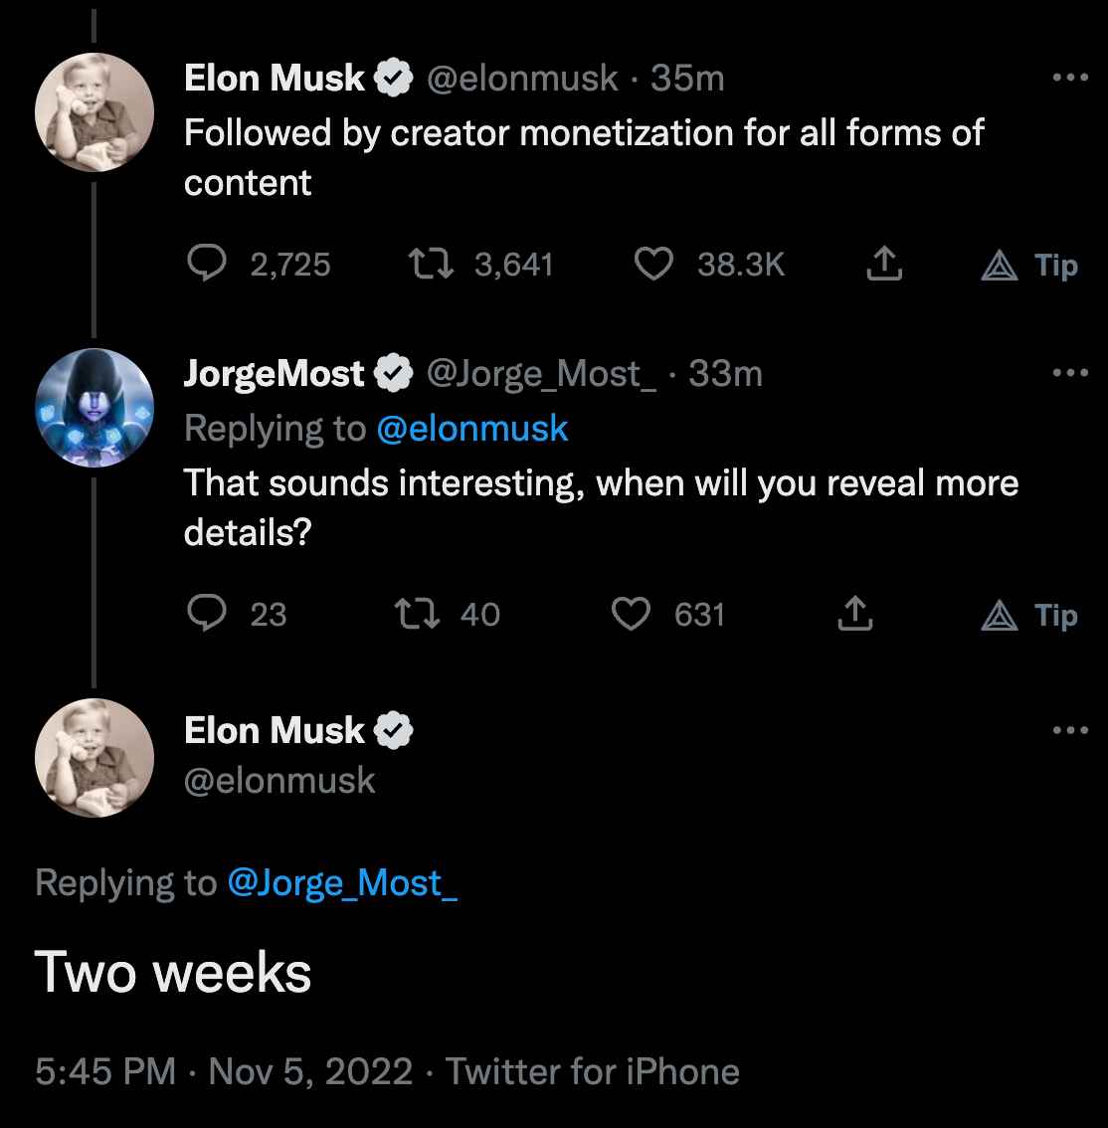
Task: Open the blue @Jorge_Most_ mention link
Action: pyautogui.click(x=342, y=883)
